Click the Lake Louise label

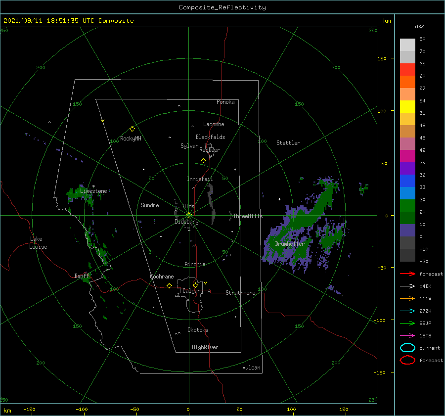click(38, 243)
